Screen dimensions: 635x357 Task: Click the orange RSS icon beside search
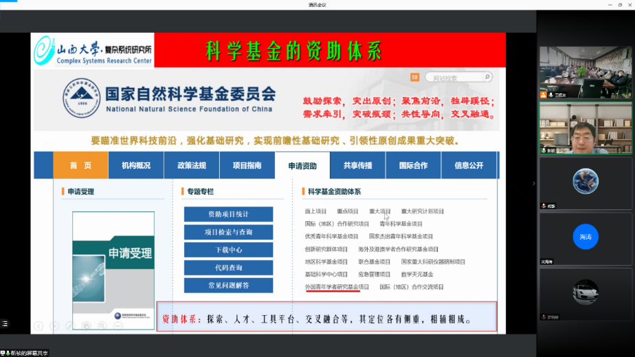pos(414,78)
